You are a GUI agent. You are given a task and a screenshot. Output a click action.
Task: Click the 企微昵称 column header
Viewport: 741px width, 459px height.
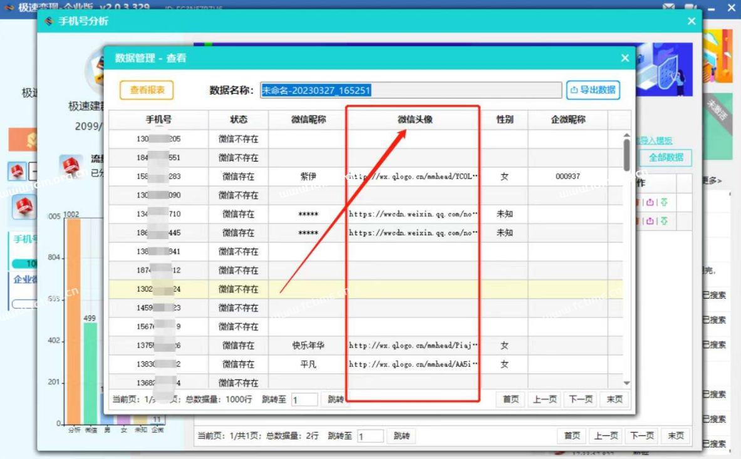click(568, 120)
